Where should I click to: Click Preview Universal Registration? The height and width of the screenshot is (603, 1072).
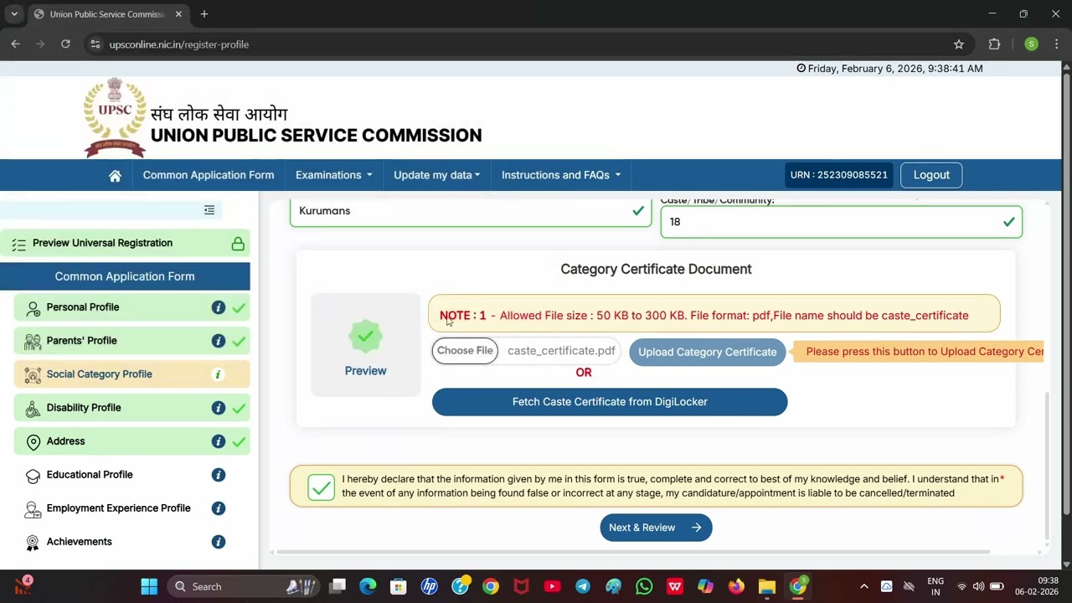(x=125, y=243)
